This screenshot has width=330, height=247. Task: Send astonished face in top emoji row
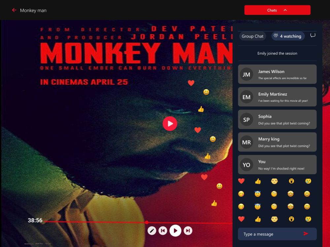pos(291,181)
